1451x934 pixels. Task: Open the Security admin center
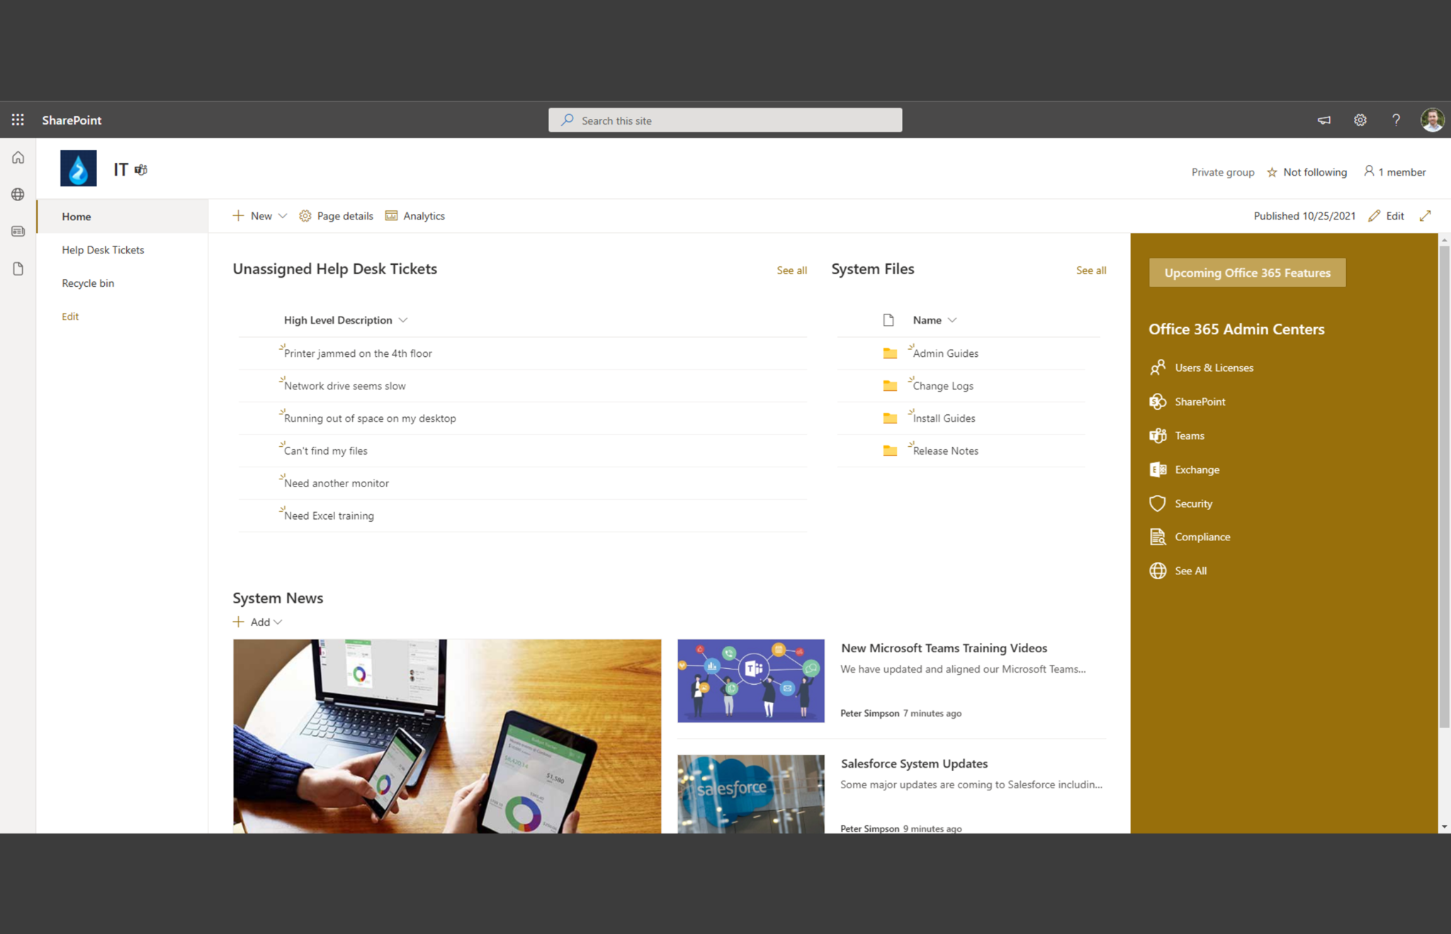coord(1193,503)
